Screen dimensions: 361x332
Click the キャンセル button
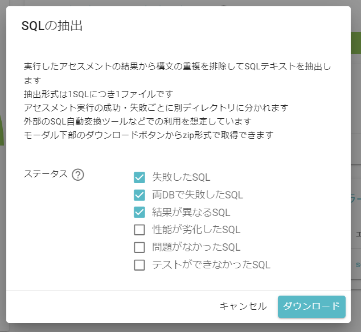coord(243,306)
